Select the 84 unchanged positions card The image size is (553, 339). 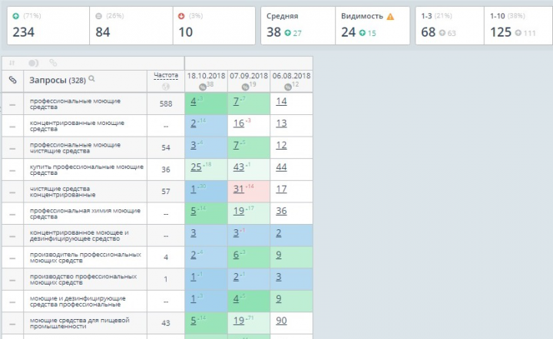tap(131, 26)
